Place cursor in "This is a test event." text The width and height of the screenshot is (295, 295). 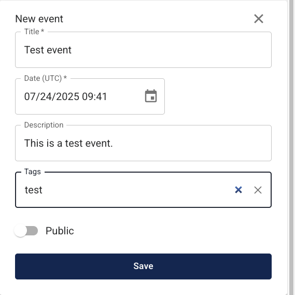[x=68, y=143]
